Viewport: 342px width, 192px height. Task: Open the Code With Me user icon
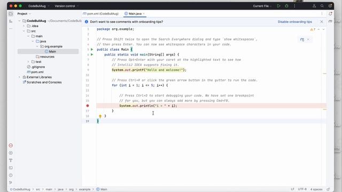(314, 6)
